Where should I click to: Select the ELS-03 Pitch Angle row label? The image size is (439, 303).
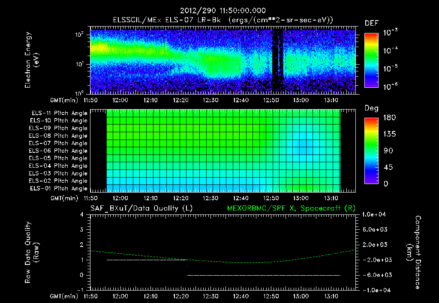[x=58, y=173]
